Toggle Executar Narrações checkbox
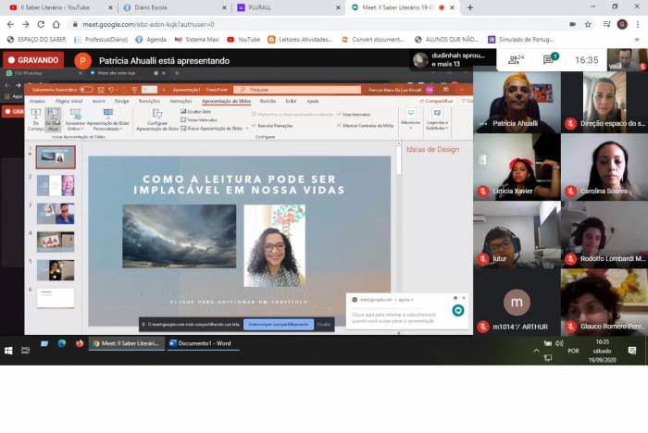The height and width of the screenshot is (433, 648). [255, 124]
